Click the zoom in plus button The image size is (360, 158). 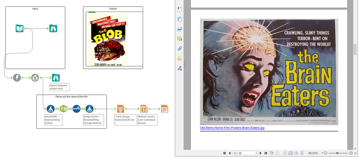(x=351, y=153)
